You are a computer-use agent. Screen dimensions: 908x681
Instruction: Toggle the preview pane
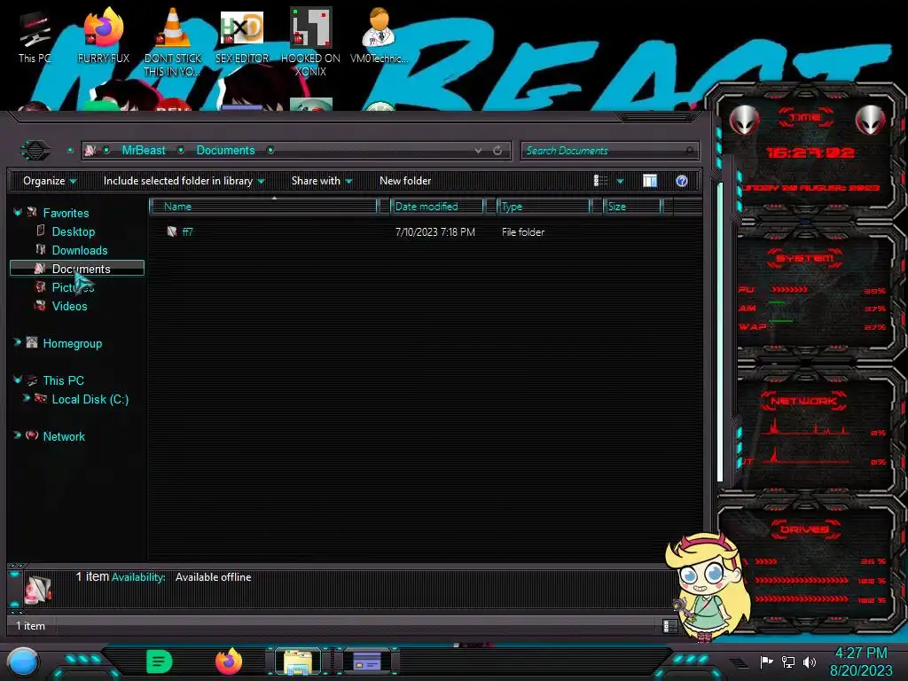(x=650, y=181)
